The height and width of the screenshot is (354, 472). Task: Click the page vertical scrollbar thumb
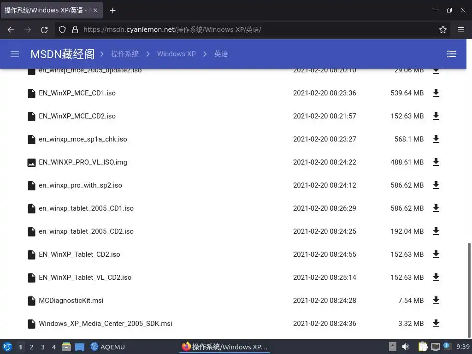[x=469, y=290]
